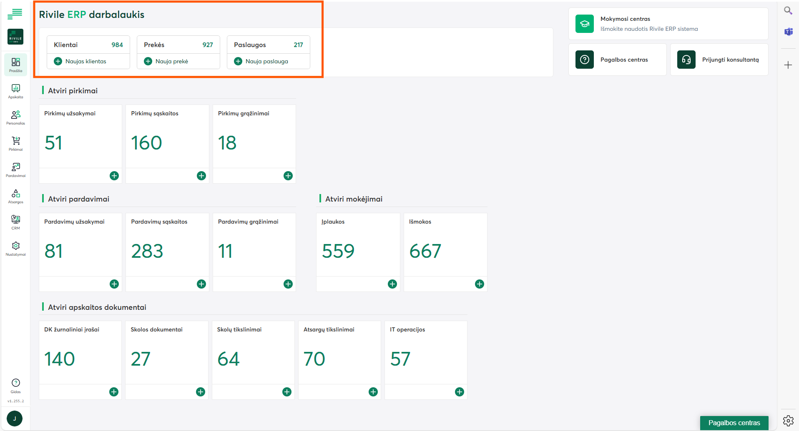The image size is (799, 431).
Task: Click Prijungti konsultantą card
Action: click(x=719, y=60)
